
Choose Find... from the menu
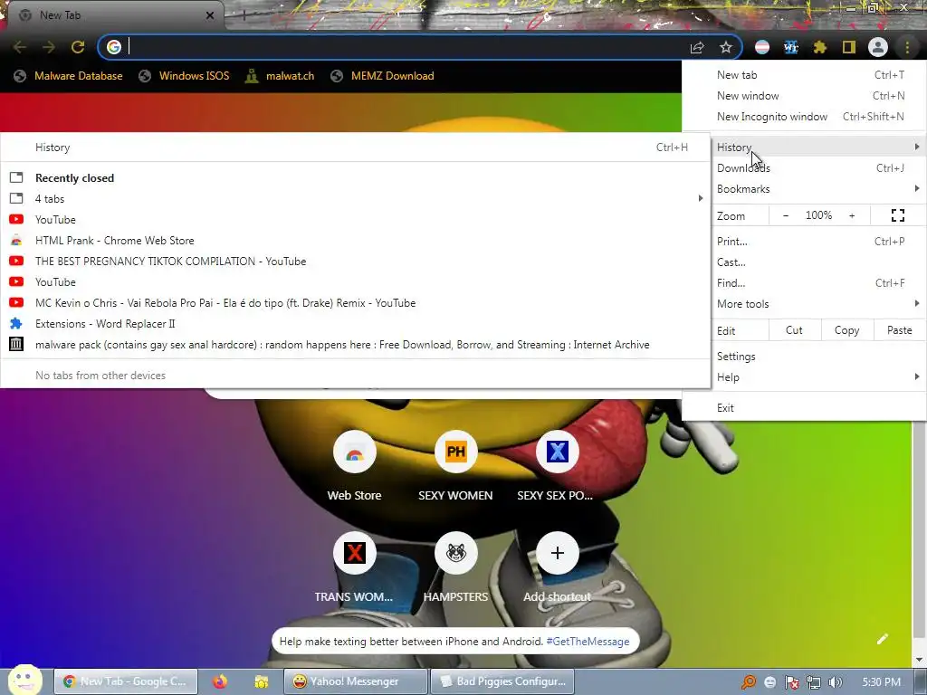[x=805, y=283]
